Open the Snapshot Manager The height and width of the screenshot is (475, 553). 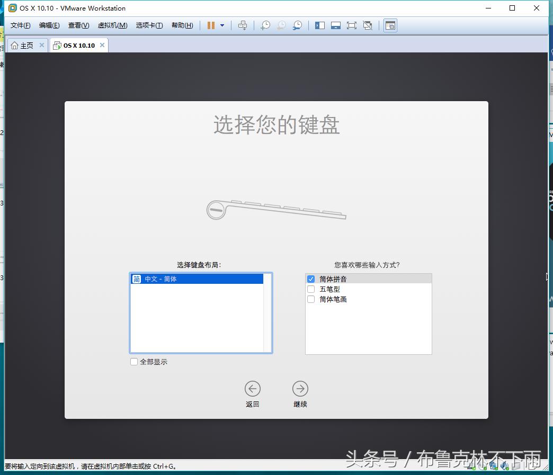pos(297,25)
